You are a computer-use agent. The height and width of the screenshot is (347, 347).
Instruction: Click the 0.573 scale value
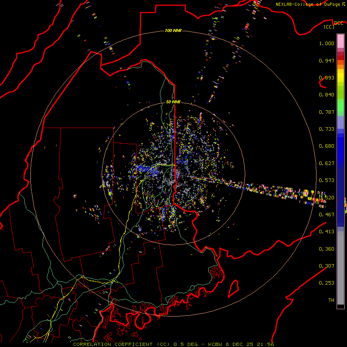point(327,180)
